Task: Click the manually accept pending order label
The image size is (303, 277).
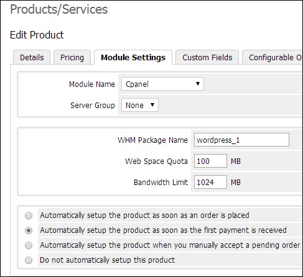Action: [x=170, y=245]
